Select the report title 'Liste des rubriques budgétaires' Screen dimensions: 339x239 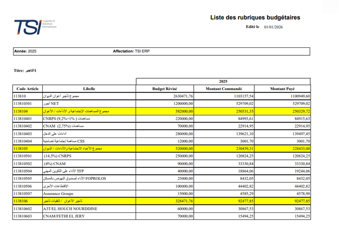point(255,17)
